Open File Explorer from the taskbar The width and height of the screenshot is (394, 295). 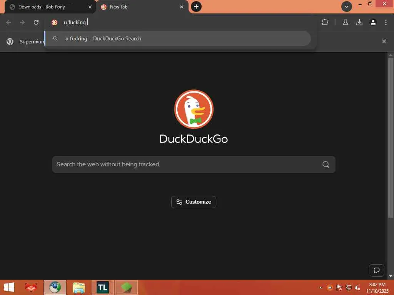click(x=78, y=287)
